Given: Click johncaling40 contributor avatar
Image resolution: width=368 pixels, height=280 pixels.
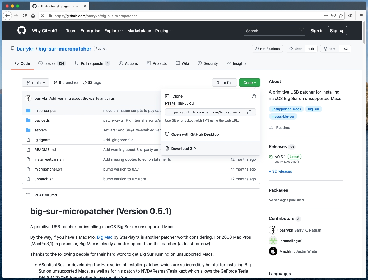Looking at the screenshot, I should pyautogui.click(x=273, y=241).
